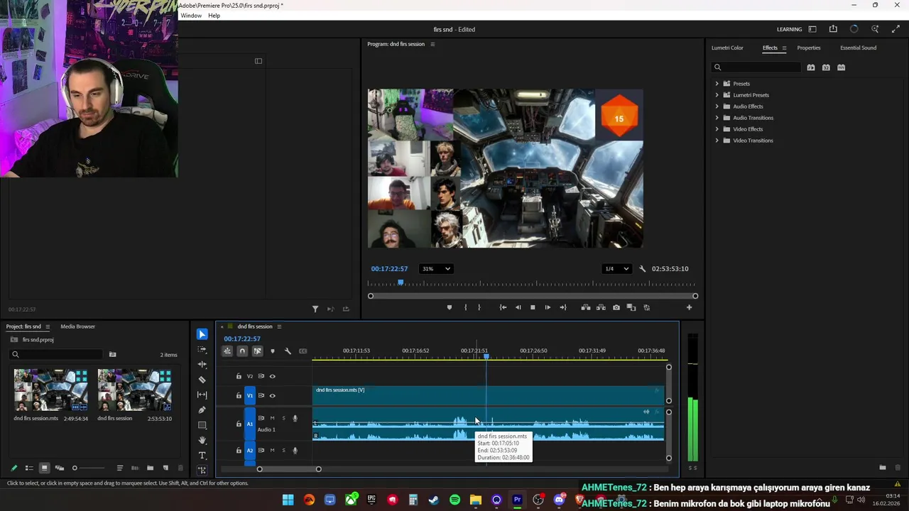
Task: Select the Selection tool arrow
Action: (202, 334)
